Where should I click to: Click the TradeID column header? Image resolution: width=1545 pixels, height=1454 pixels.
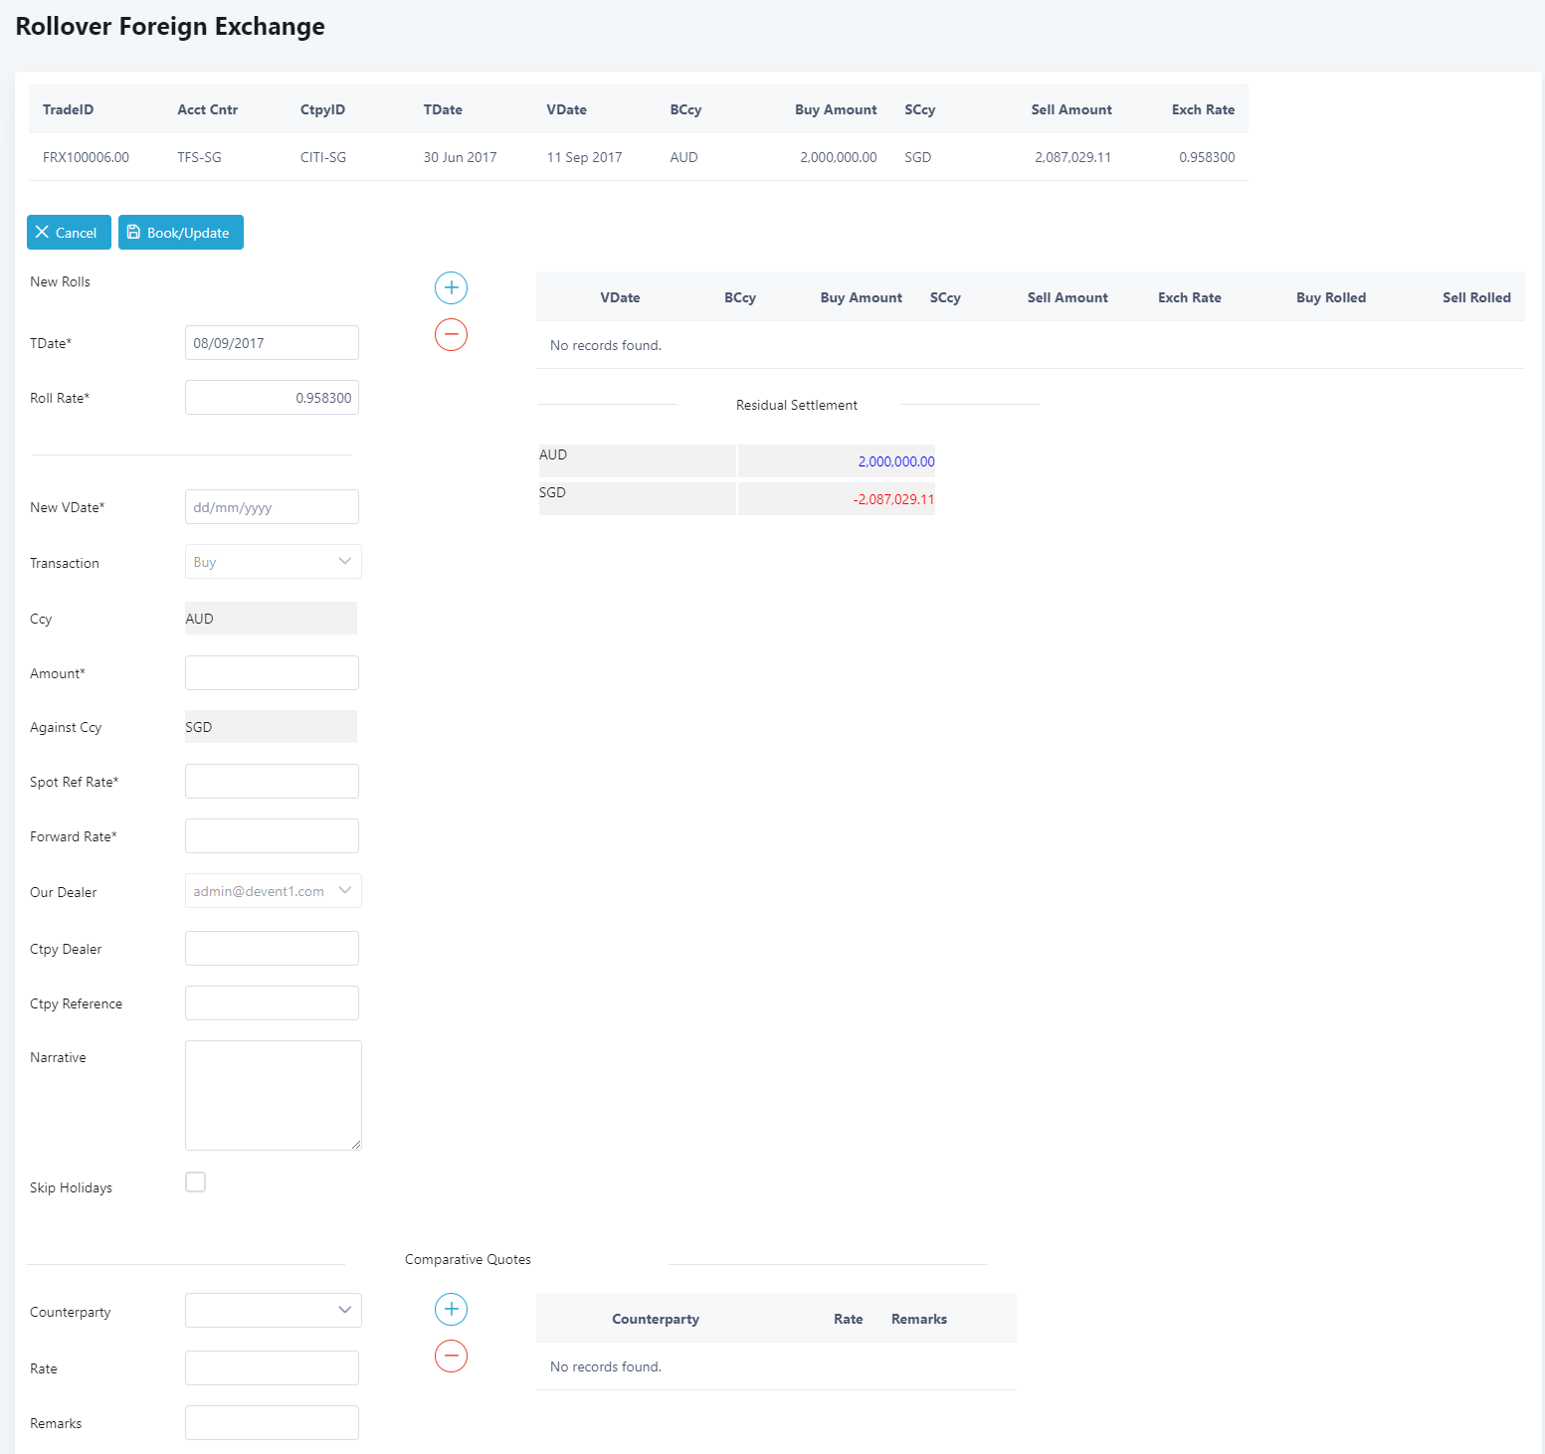[69, 109]
